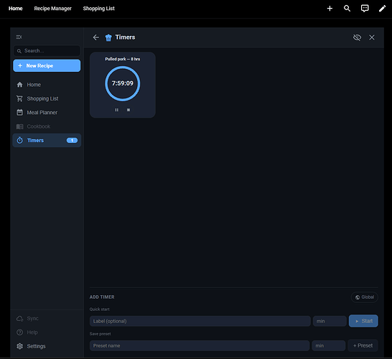Open search via top bar magnifier icon
Viewport: 392px width, 359px height.
347,9
